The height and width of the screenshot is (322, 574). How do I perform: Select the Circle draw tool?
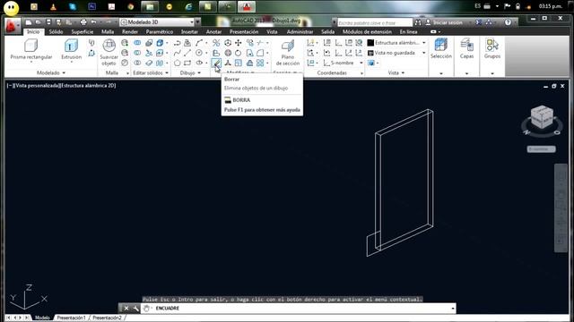199,53
